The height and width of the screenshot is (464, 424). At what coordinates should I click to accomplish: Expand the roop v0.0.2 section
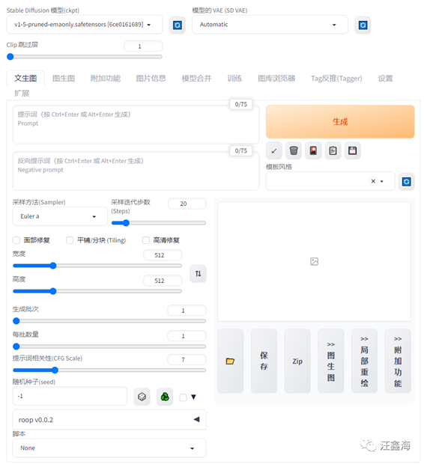click(109, 420)
